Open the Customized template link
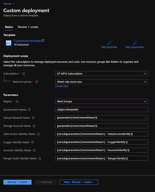 27,41
